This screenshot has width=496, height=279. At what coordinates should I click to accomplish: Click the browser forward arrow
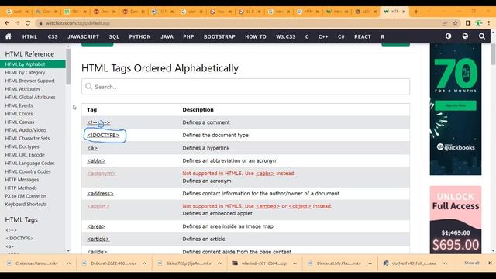tap(17, 23)
